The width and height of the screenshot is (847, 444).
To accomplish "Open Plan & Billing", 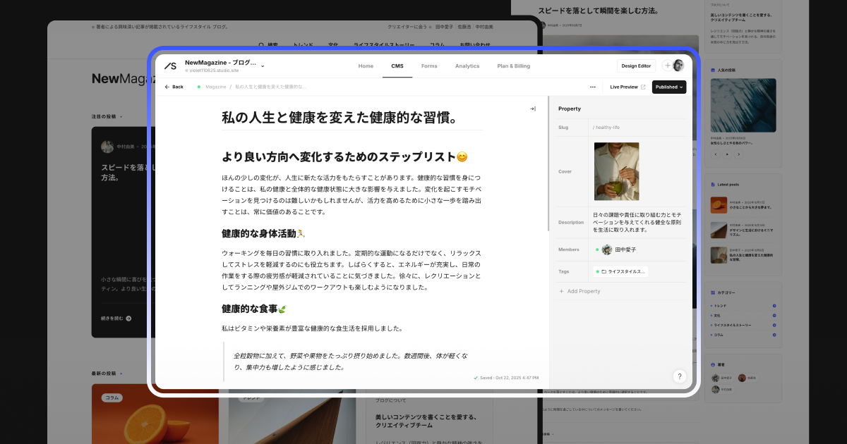I will pyautogui.click(x=514, y=66).
